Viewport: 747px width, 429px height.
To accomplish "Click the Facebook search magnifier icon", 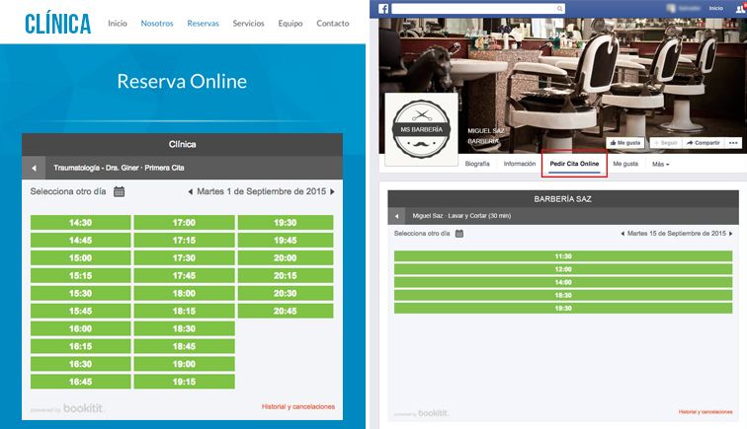I will pos(560,9).
